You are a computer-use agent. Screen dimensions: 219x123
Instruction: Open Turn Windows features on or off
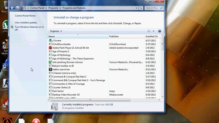(x=29, y=28)
